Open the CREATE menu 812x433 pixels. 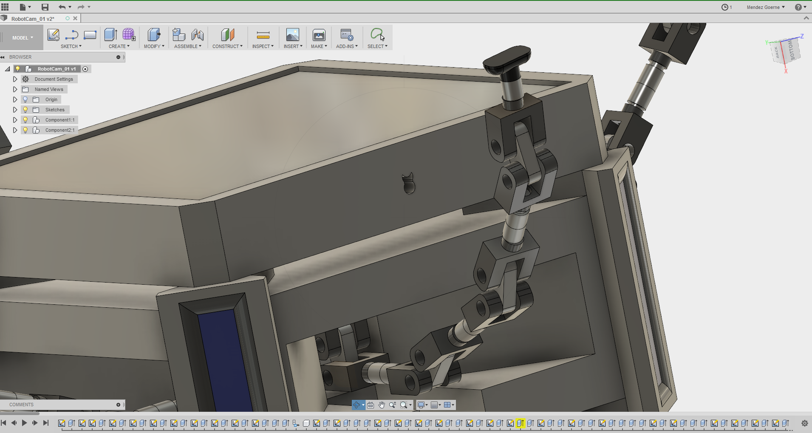tap(119, 46)
